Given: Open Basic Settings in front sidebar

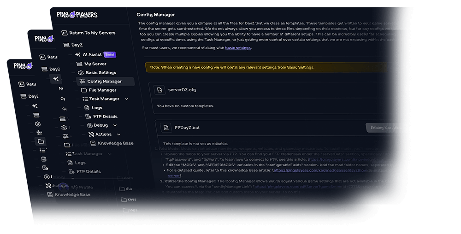Looking at the screenshot, I should [x=101, y=72].
